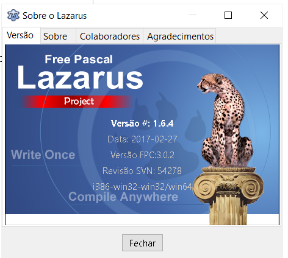Maximize the Sobre o Lazarus dialog
Image resolution: width=288 pixels, height=258 pixels.
coord(228,15)
